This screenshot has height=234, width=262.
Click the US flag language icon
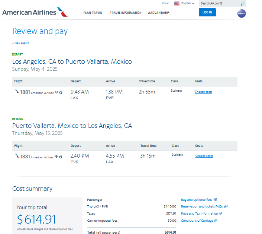[x=177, y=3]
